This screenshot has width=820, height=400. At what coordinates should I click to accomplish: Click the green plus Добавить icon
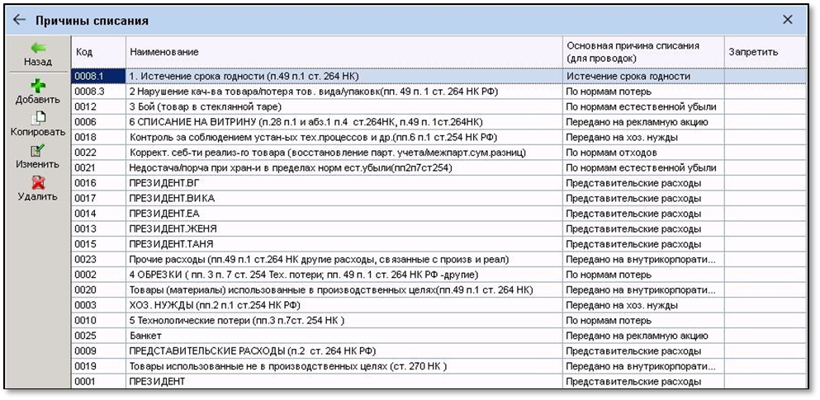[38, 85]
